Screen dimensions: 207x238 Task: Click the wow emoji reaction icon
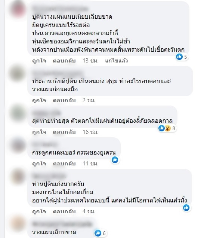point(167,128)
